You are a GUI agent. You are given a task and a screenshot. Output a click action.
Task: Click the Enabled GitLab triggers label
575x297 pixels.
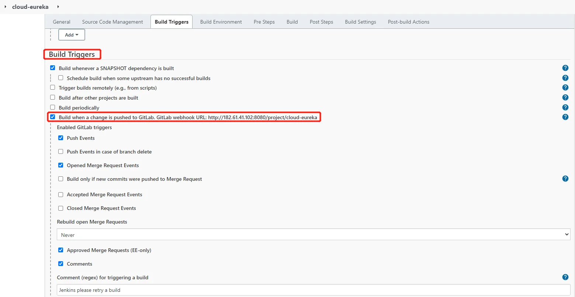(x=84, y=127)
